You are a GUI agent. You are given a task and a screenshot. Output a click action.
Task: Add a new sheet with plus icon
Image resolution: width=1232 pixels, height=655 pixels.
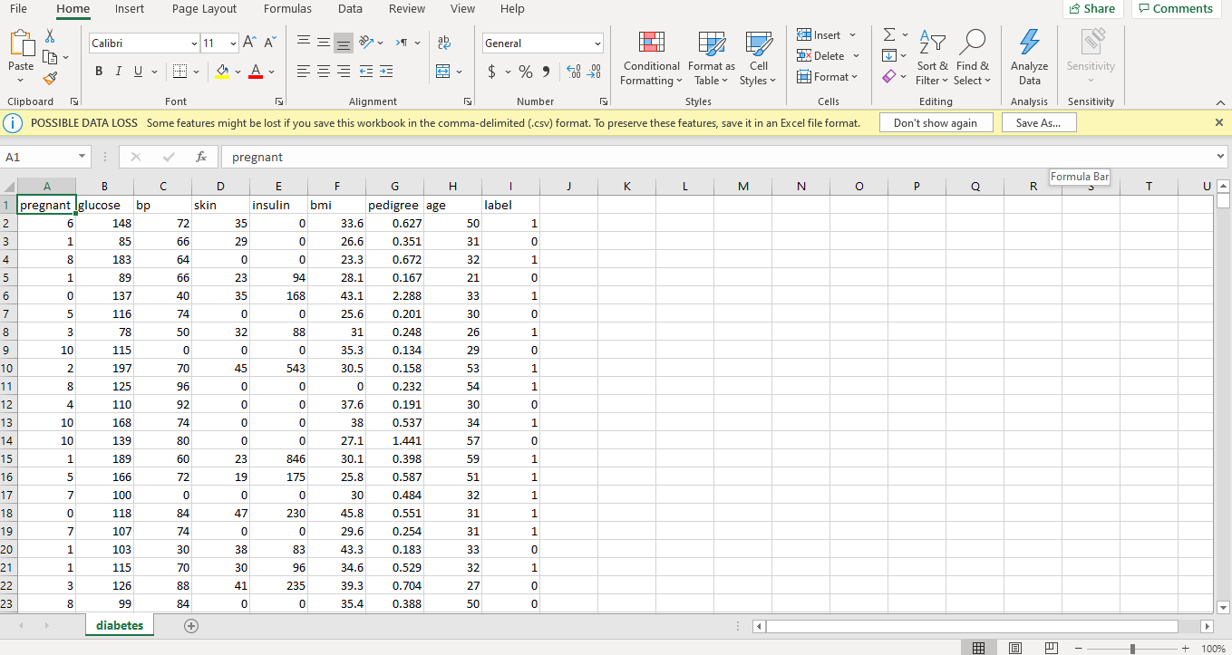point(190,626)
